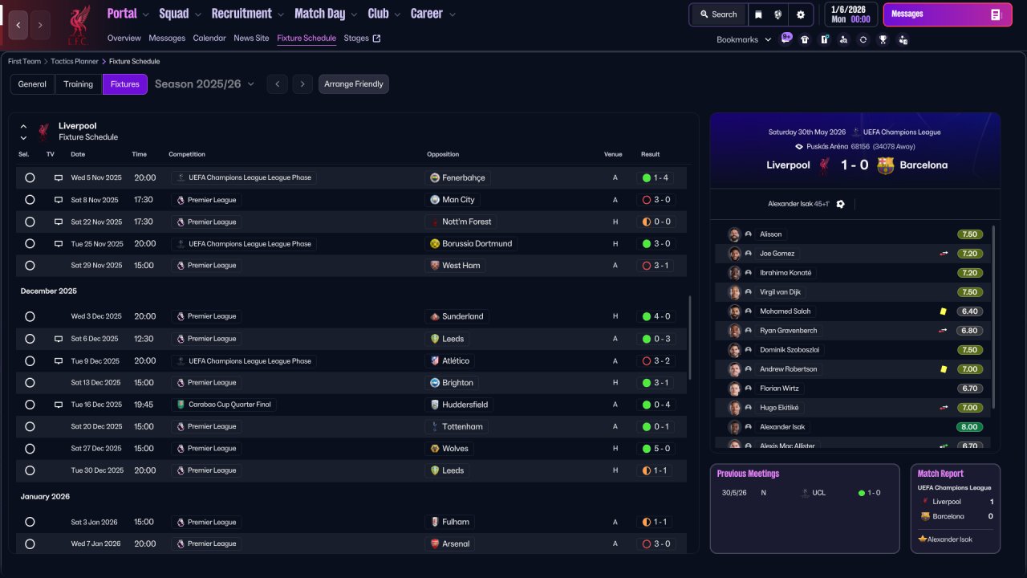Click Alisson's player portrait

[x=733, y=234]
